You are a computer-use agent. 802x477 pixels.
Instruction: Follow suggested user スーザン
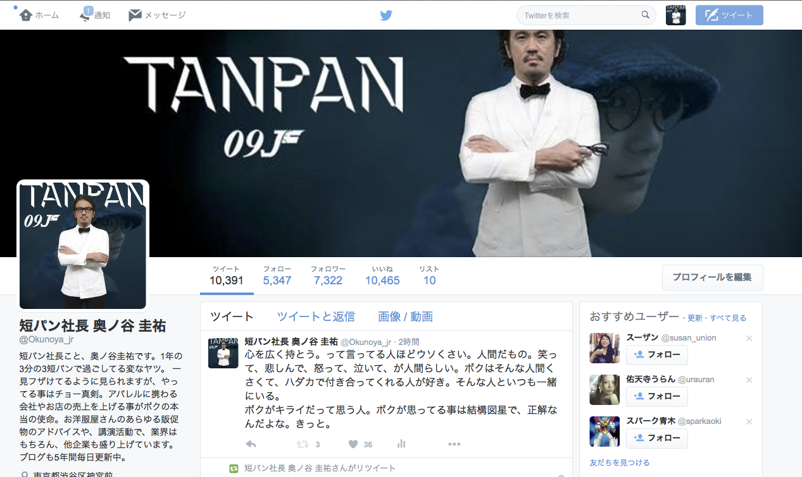[x=656, y=355]
